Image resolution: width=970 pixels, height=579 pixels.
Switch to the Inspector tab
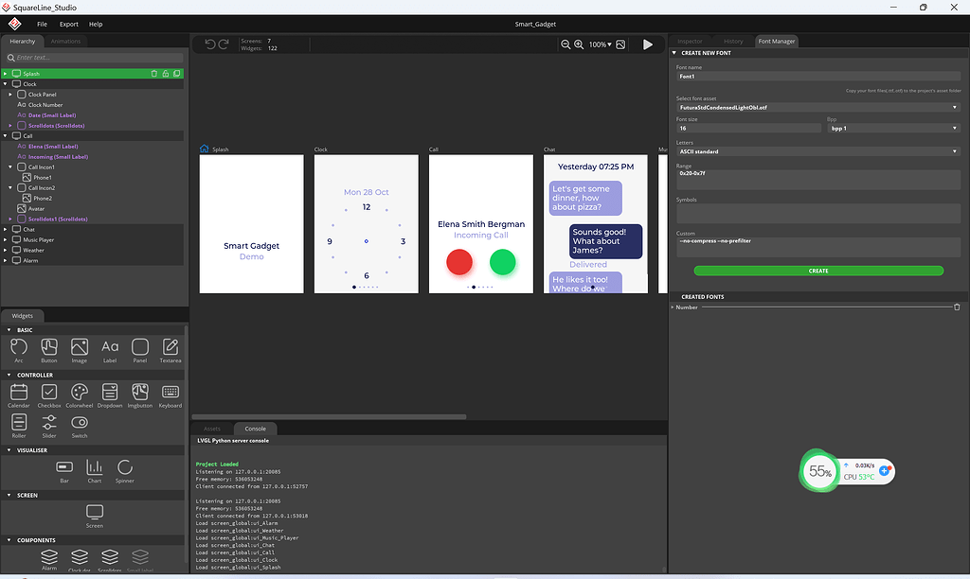(x=690, y=42)
